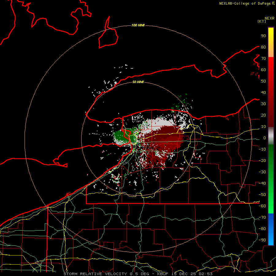Viewport: 276px width, 276px height.
Task: Click the -30 value on the velocity scale
Action: pos(262,172)
